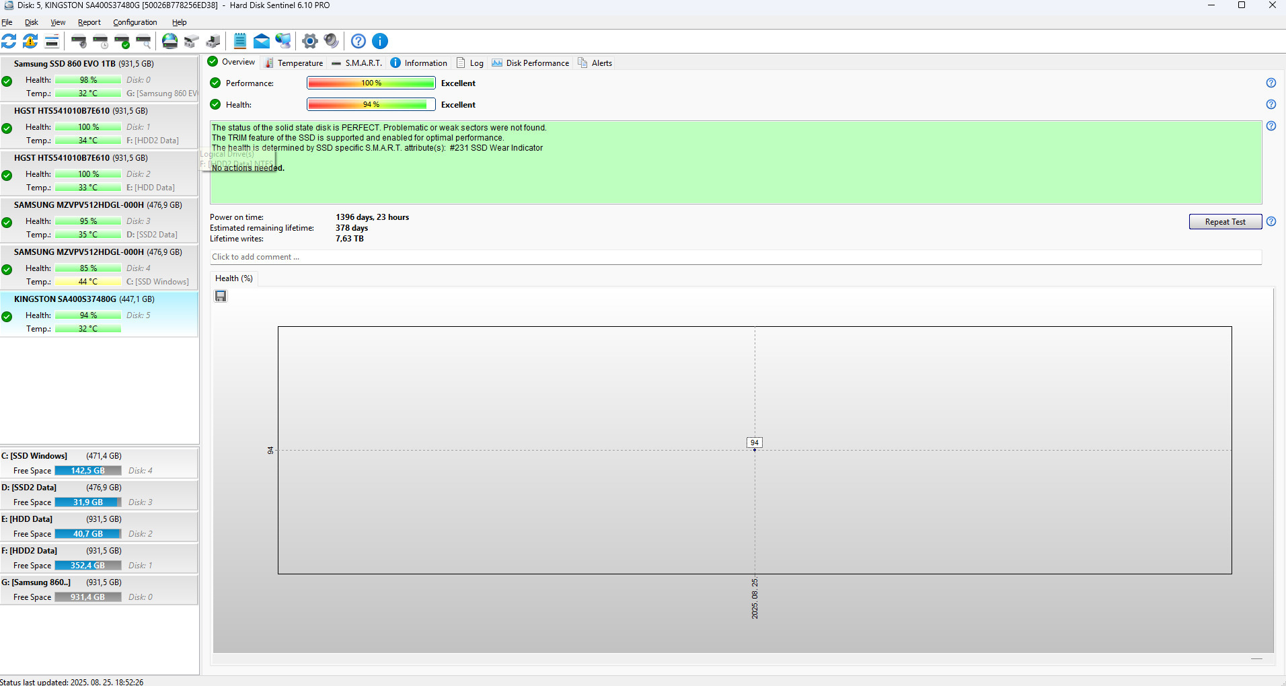Open the View menu
The height and width of the screenshot is (686, 1286).
pos(58,22)
